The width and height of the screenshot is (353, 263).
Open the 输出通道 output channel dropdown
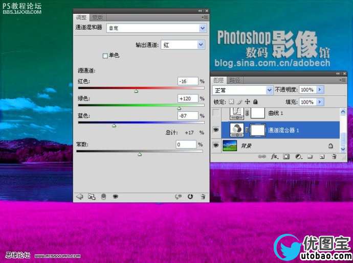(x=201, y=45)
